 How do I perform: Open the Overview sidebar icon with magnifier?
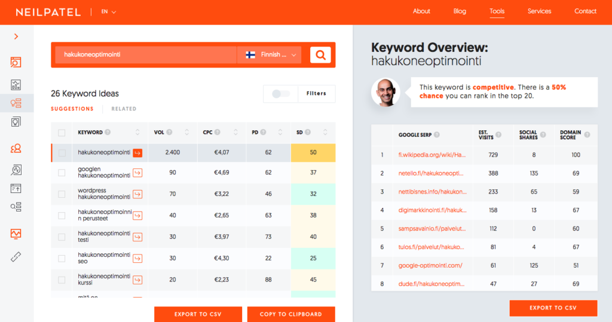click(x=16, y=62)
